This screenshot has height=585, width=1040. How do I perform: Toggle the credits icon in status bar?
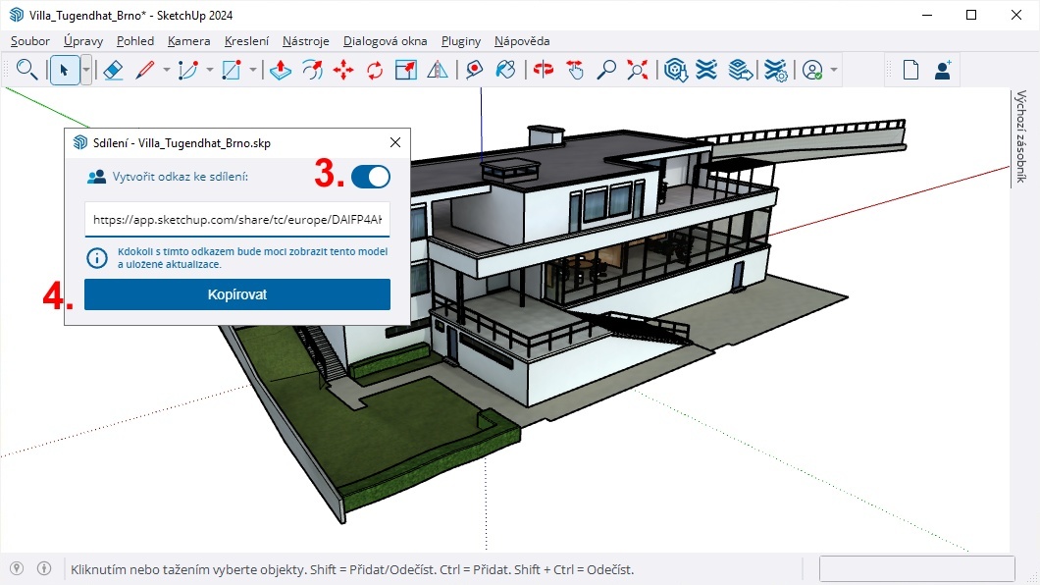point(44,568)
